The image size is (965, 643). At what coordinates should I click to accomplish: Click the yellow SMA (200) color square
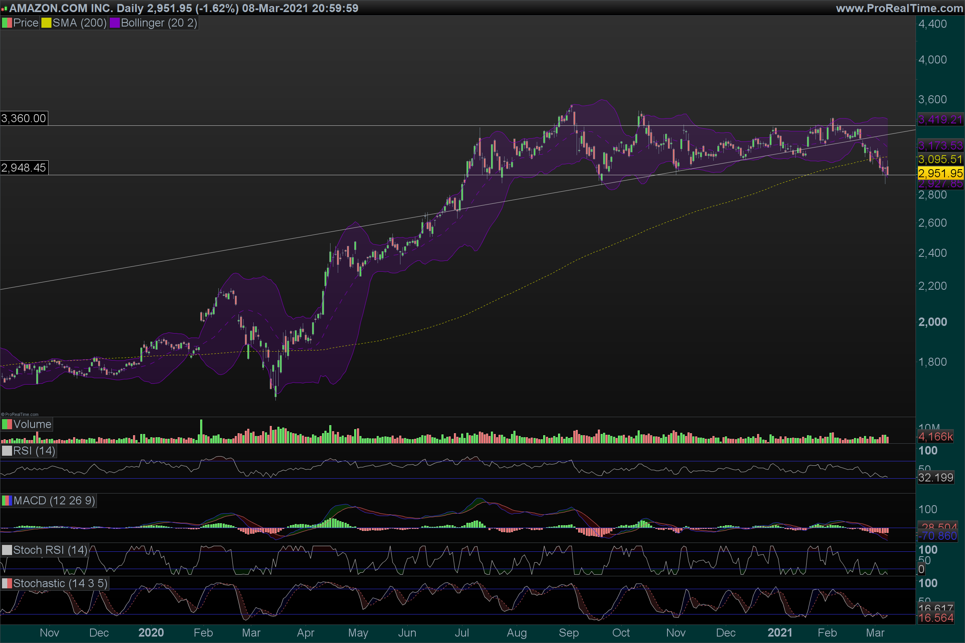[x=46, y=23]
